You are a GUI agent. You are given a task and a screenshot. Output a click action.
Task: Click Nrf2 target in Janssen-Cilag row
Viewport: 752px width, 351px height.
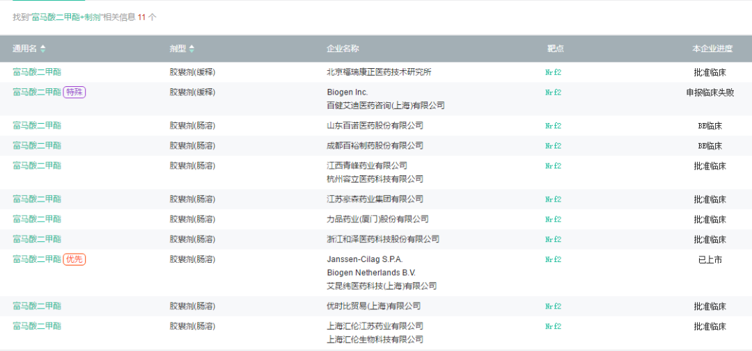553,259
